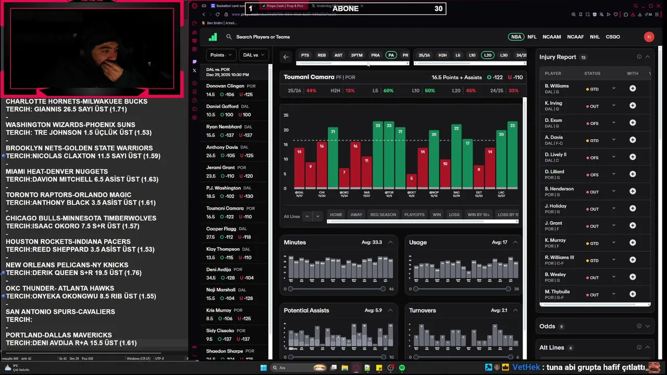667x375 pixels.
Task: Toggle the L30 range filter
Action: pyautogui.click(x=503, y=55)
